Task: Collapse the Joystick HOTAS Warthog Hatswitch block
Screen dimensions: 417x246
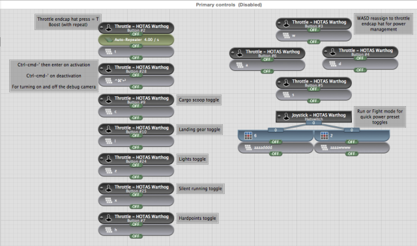Action: 279,116
